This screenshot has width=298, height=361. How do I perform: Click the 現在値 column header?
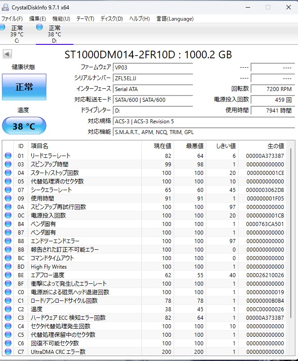(x=158, y=146)
